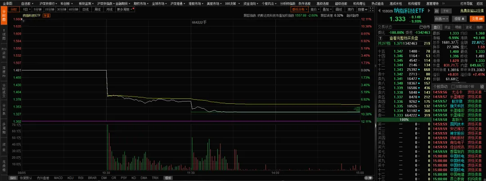
Task: Switch to 5分钟 period
Action: 36,9
